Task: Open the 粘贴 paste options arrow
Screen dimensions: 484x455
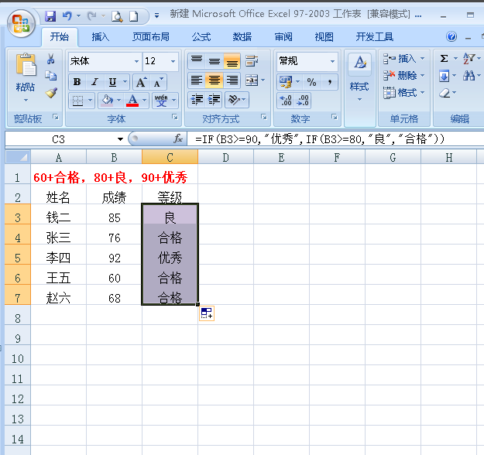Action: [26, 100]
